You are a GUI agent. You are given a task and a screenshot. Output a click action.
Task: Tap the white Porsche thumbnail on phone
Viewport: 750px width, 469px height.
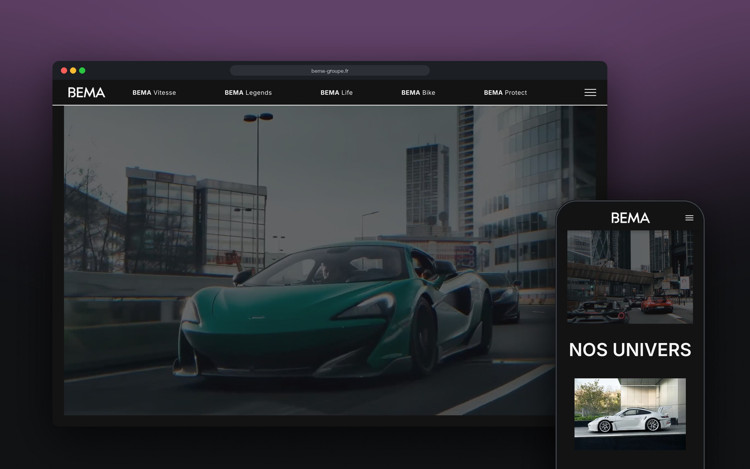[x=630, y=414]
